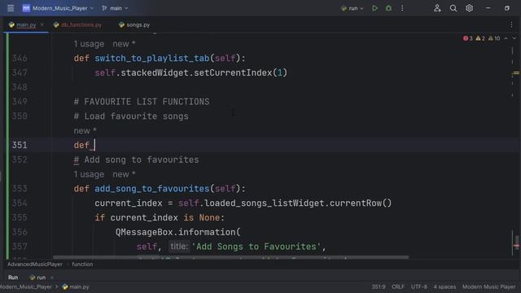Click the '# Load favourite songs' comment
Viewport: 521px width, 293px height.
click(x=131, y=116)
